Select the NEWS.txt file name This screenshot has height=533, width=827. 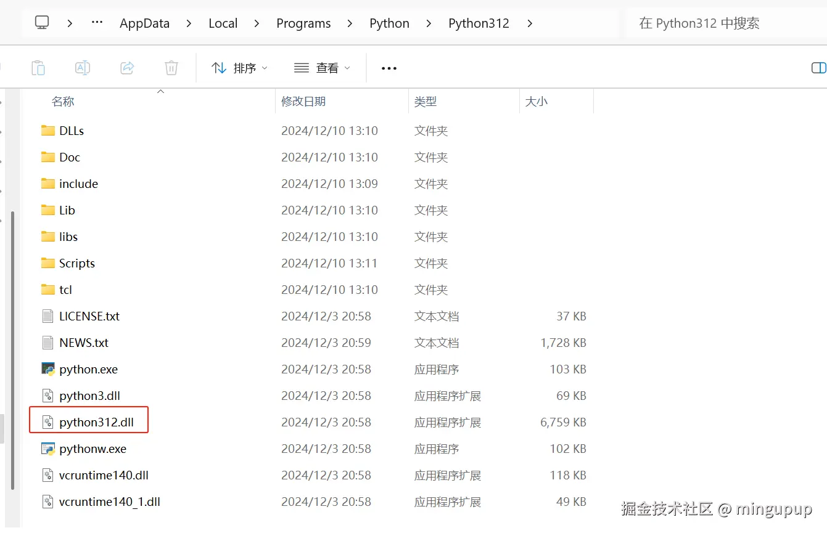coord(84,343)
